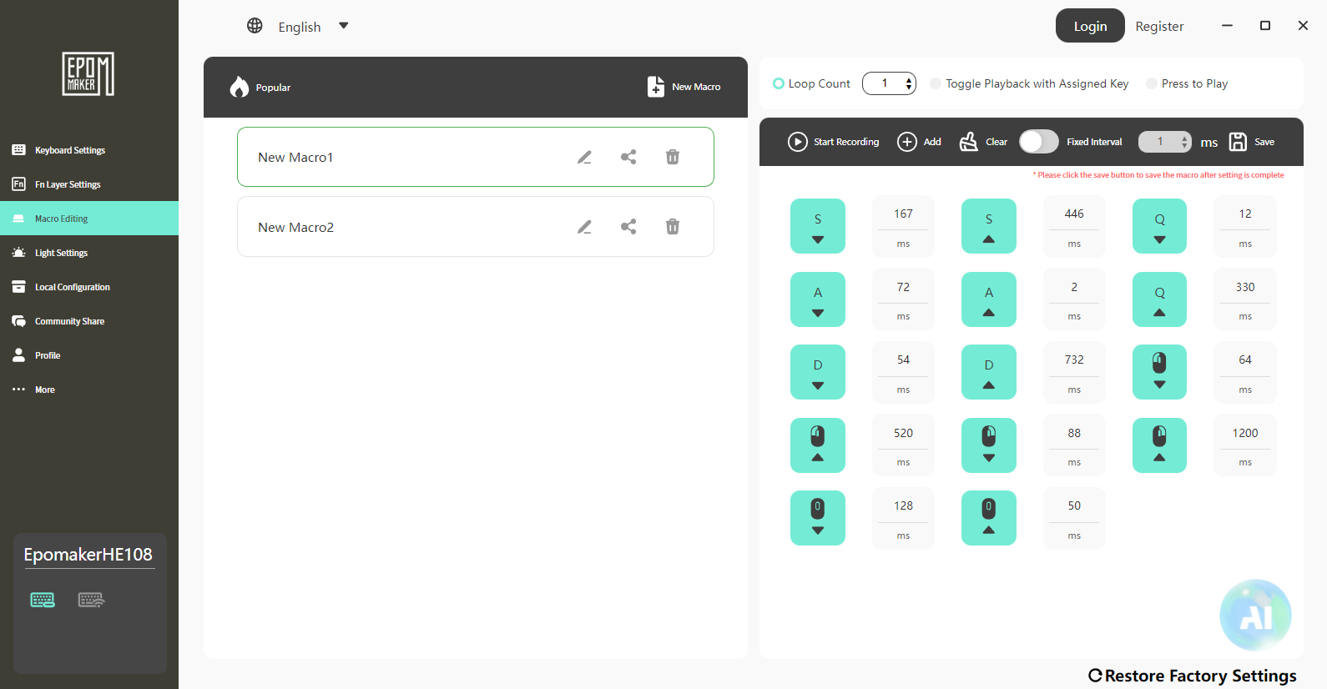Delete New Macro1 using trash icon

coord(673,157)
